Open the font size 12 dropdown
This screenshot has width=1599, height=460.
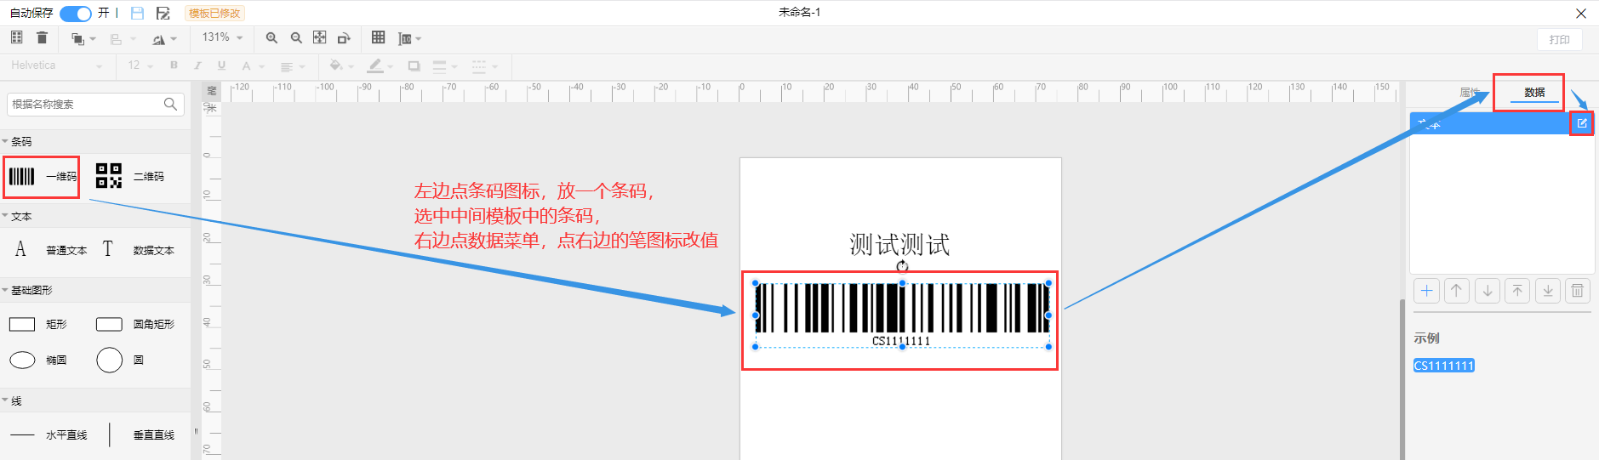(x=140, y=65)
